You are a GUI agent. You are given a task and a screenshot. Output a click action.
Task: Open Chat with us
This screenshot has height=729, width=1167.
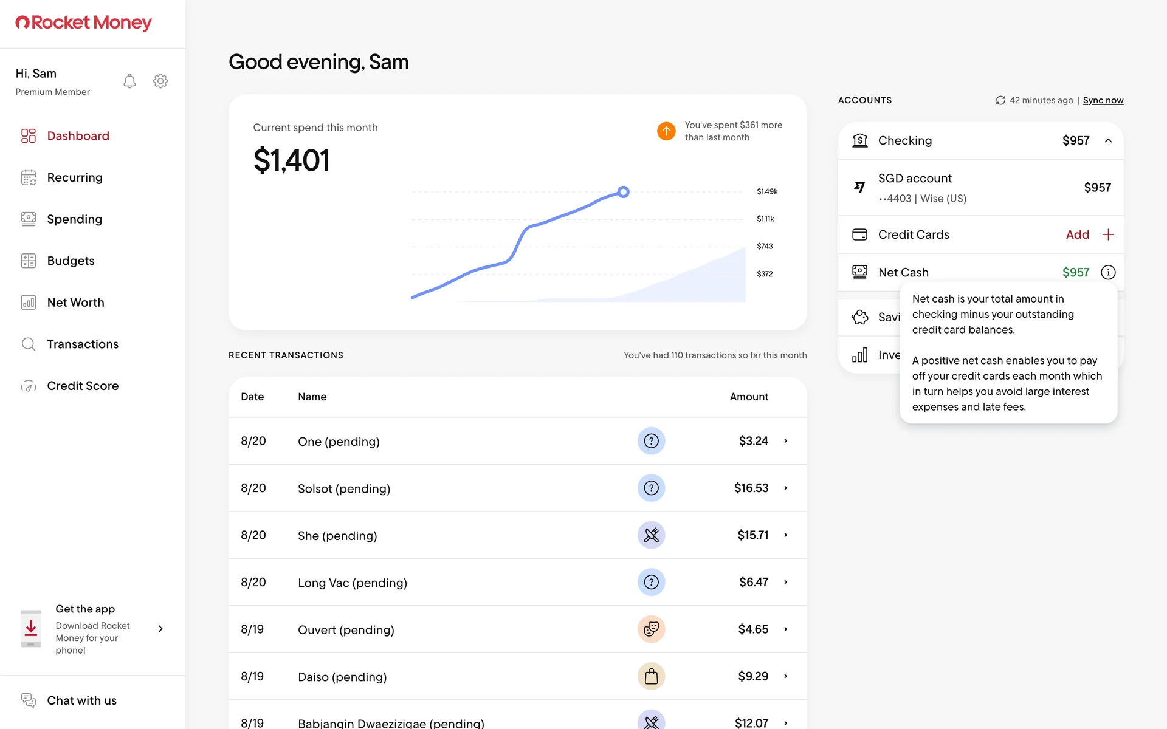pos(81,700)
